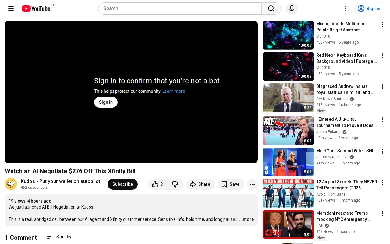The image size is (390, 244).
Task: Open Red Neon Keyboard Keys thumbnail
Action: coord(288,66)
